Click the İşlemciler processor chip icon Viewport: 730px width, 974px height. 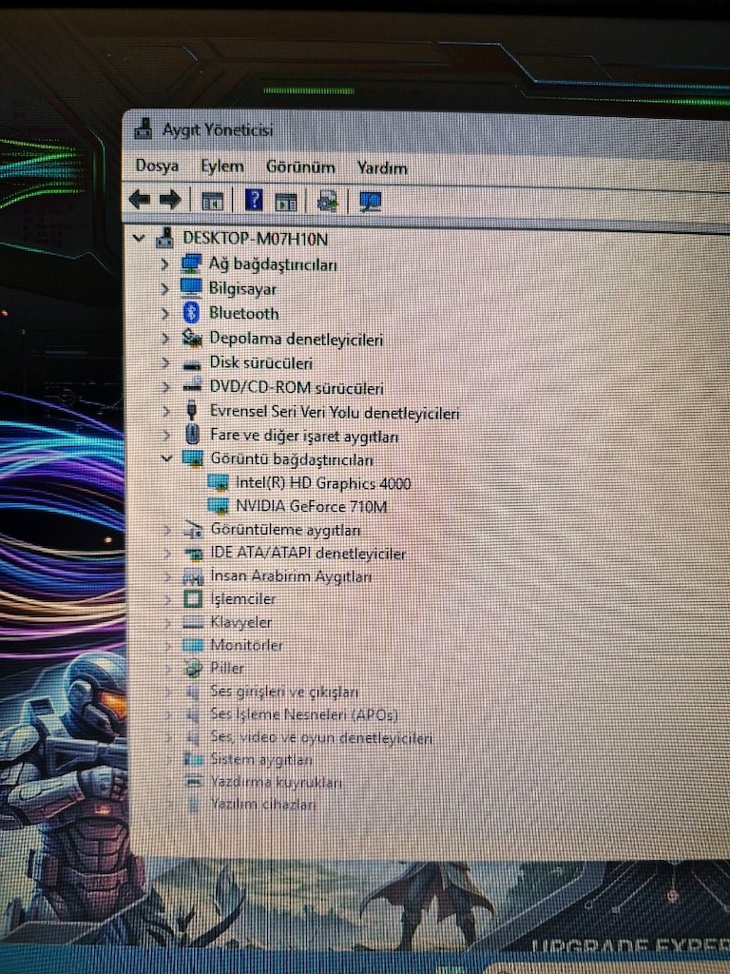point(193,599)
